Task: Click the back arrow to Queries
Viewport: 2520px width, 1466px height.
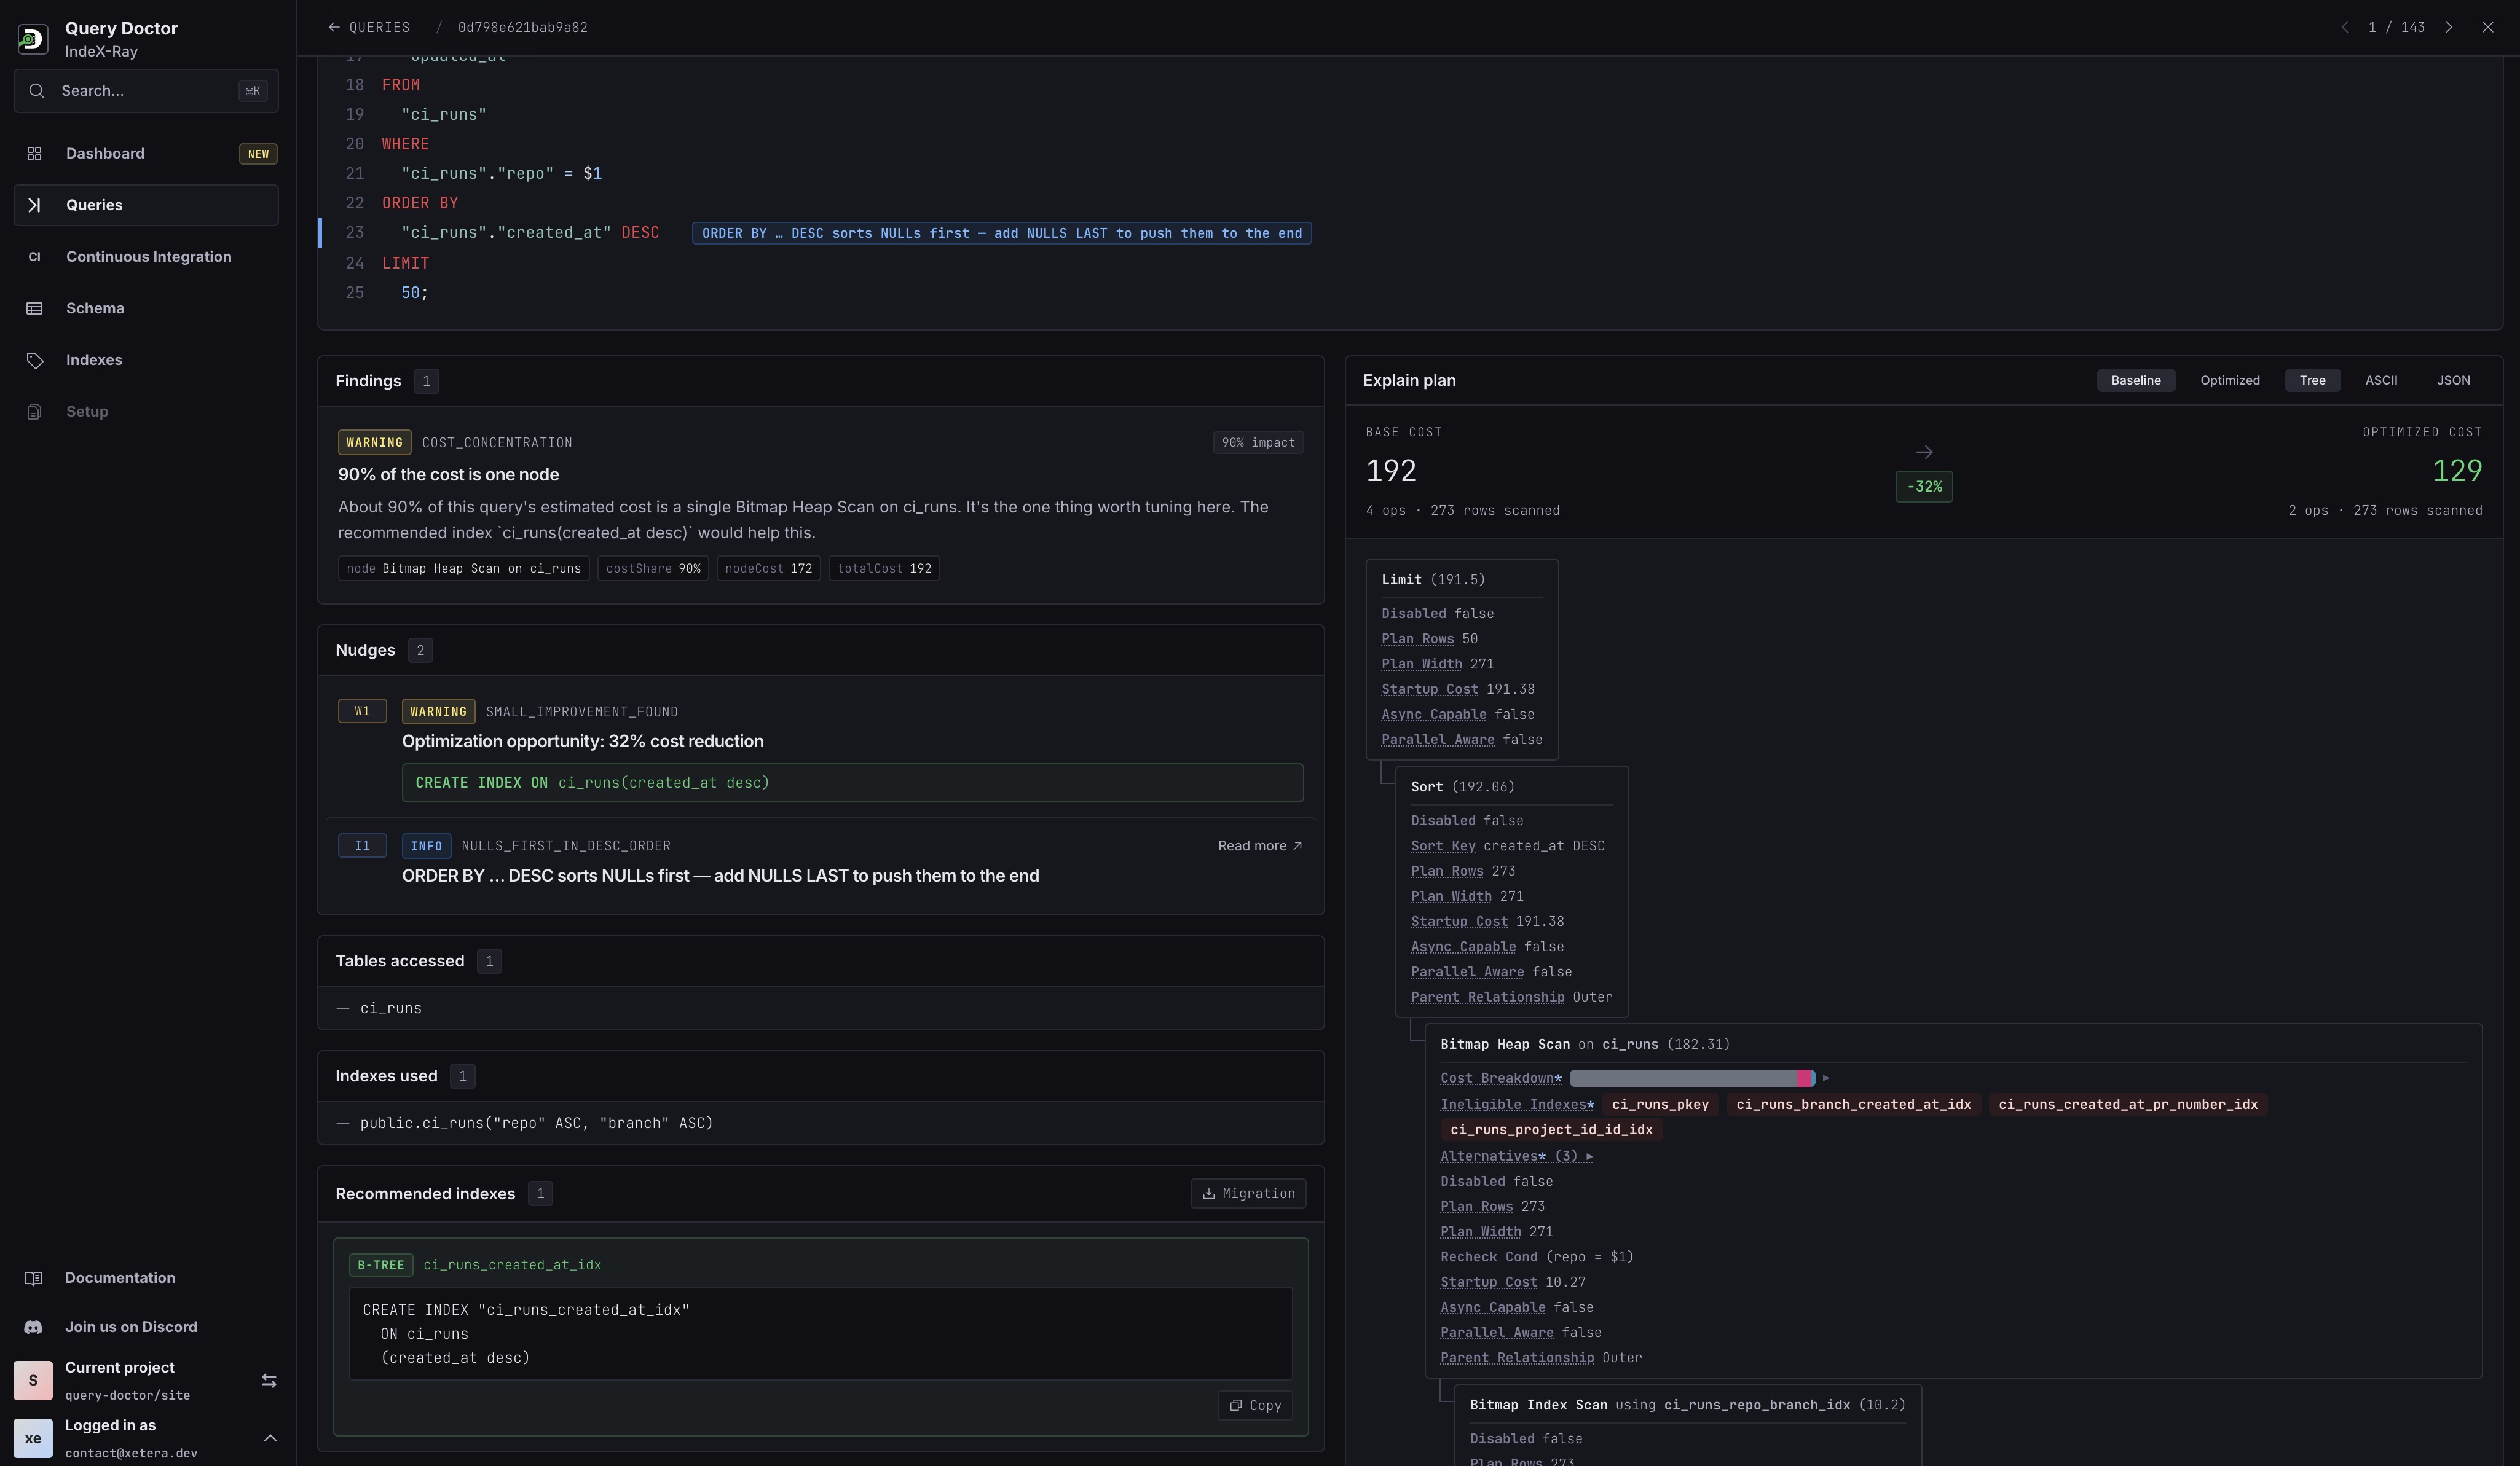Action: 334,27
